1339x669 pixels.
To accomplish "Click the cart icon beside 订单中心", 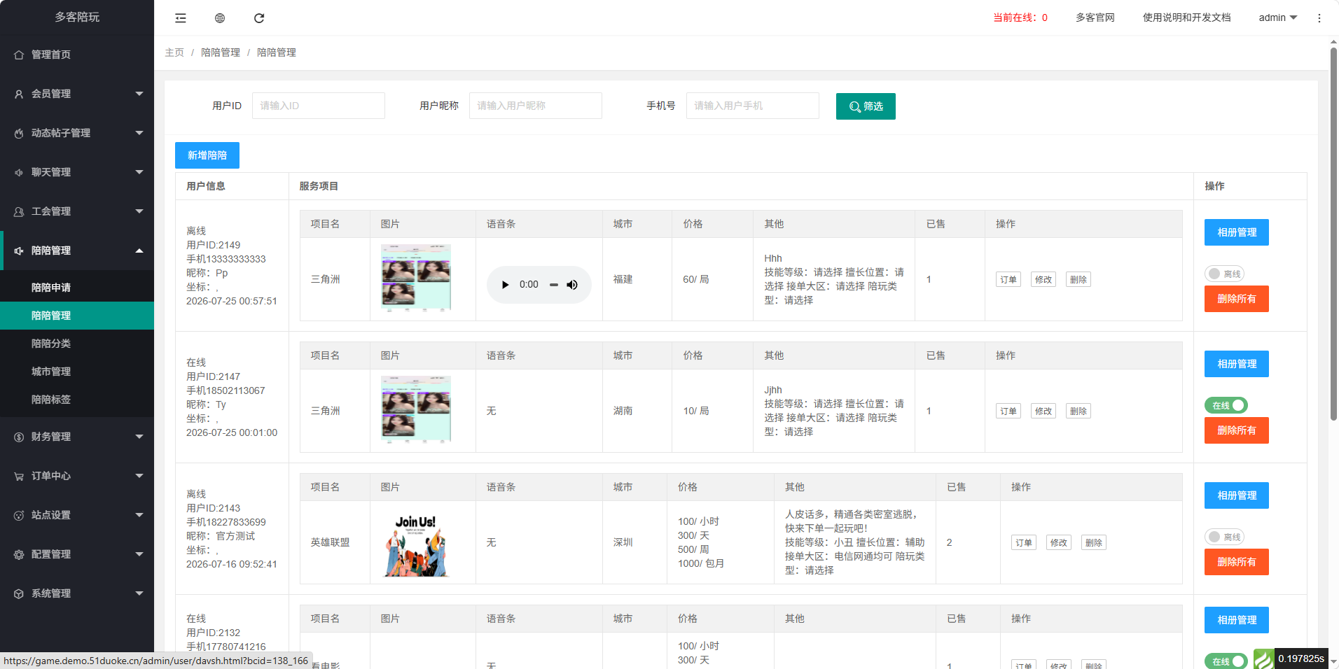I will tap(19, 476).
